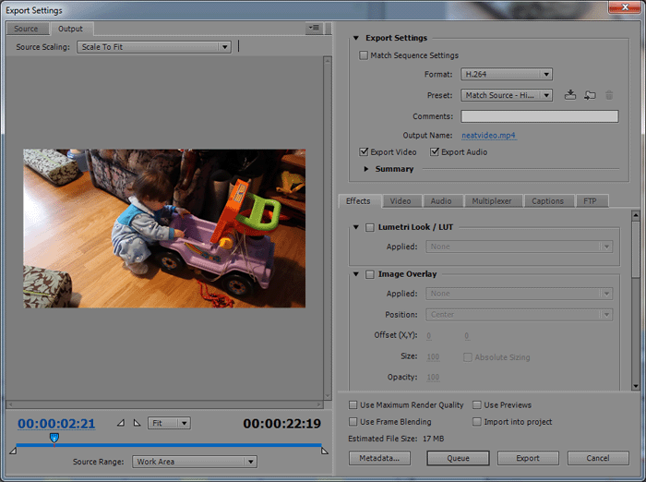
Task: Open the Output panel flyout menu icon
Action: pyautogui.click(x=315, y=28)
